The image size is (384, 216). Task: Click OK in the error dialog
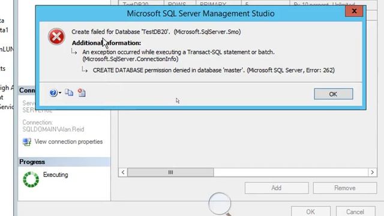(x=334, y=94)
